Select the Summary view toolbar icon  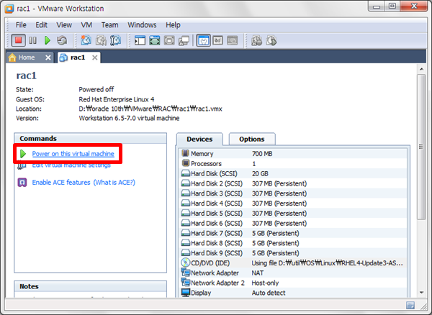point(204,40)
